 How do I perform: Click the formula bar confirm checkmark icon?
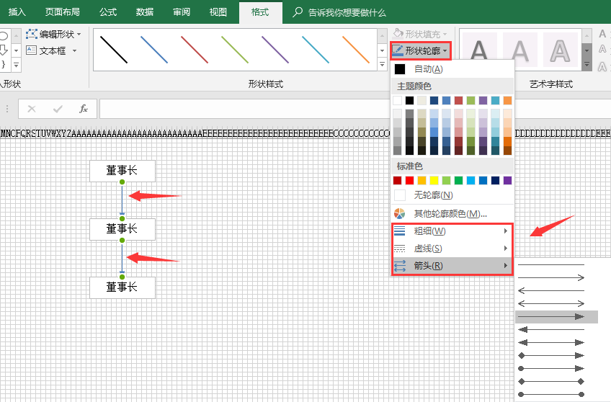click(58, 109)
